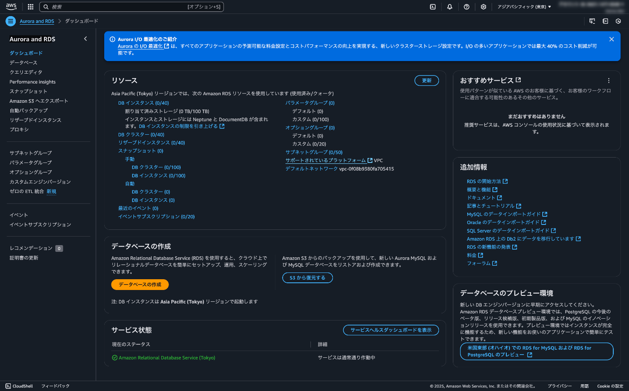Open イベントサブスクリプション in sidebar
This screenshot has width=629, height=391.
click(40, 224)
